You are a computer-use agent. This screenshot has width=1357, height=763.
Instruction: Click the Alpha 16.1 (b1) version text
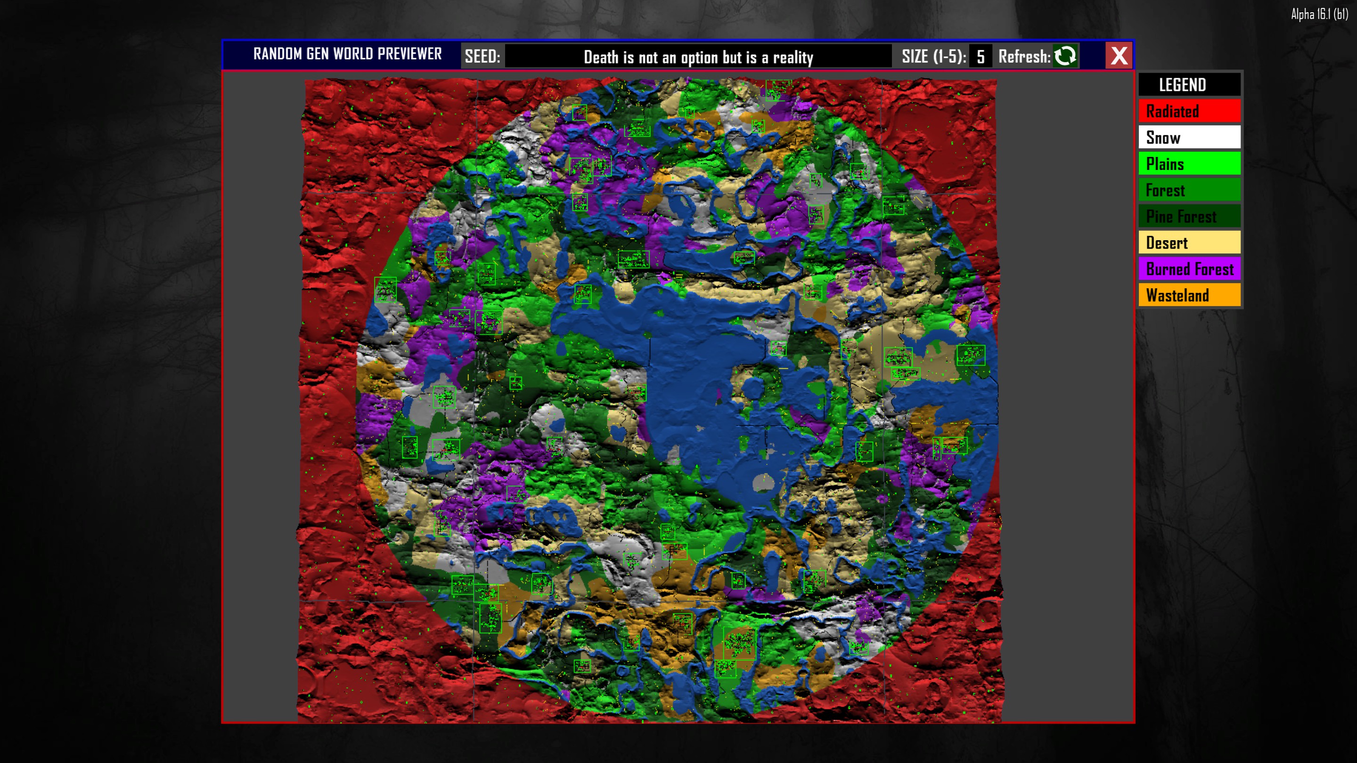(1319, 14)
